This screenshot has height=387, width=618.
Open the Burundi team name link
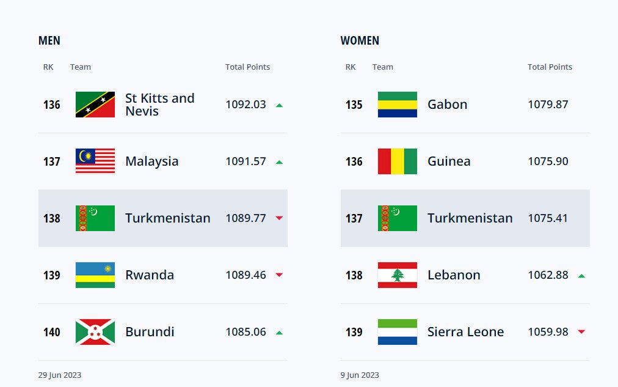150,332
